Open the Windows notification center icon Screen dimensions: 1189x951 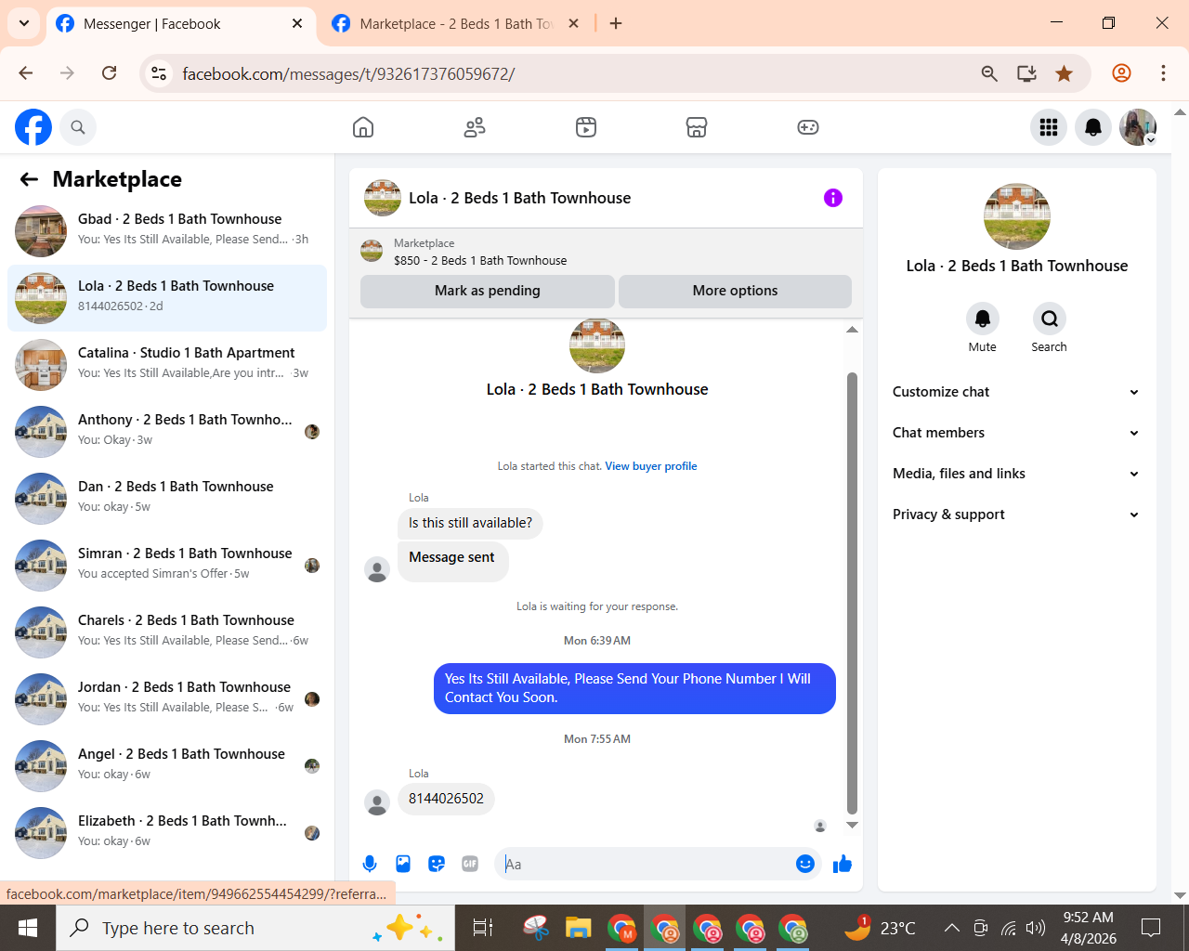click(x=1151, y=928)
